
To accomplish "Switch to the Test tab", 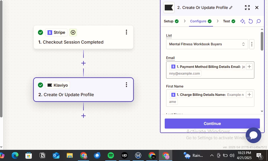I will click(x=229, y=21).
